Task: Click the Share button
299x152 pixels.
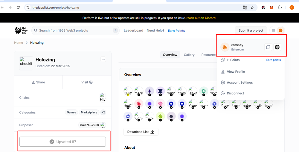Action: [x=38, y=82]
